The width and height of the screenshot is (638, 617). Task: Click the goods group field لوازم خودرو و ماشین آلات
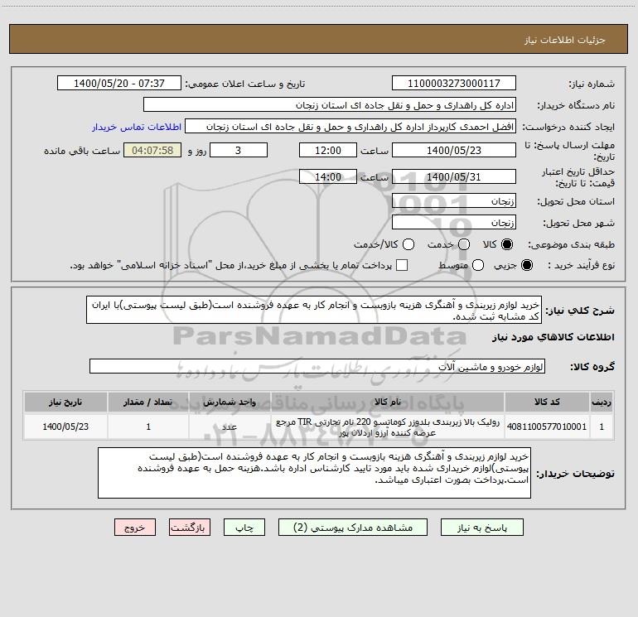[317, 366]
